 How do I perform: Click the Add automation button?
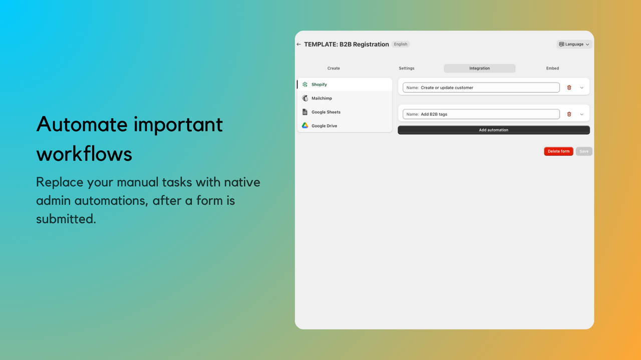click(494, 130)
